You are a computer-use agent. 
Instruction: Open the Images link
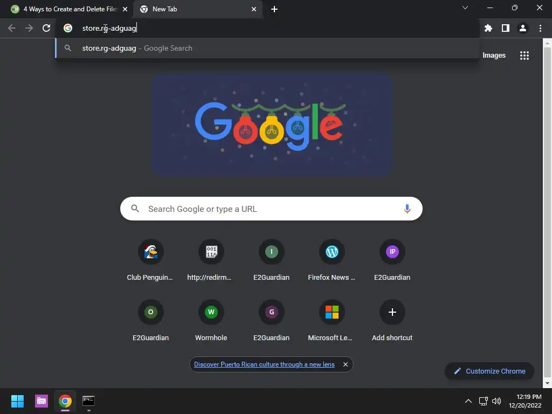[x=494, y=56]
